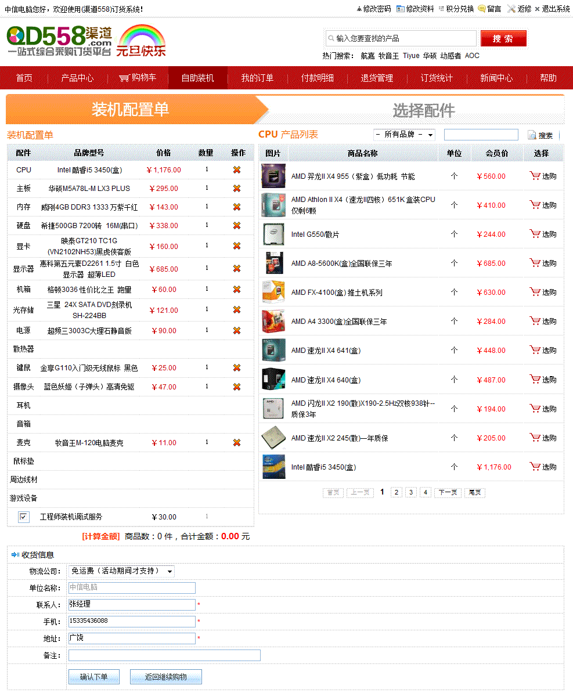Switch to the 选择配件 step tab
Viewport: 573px width, 700px height.
click(424, 110)
